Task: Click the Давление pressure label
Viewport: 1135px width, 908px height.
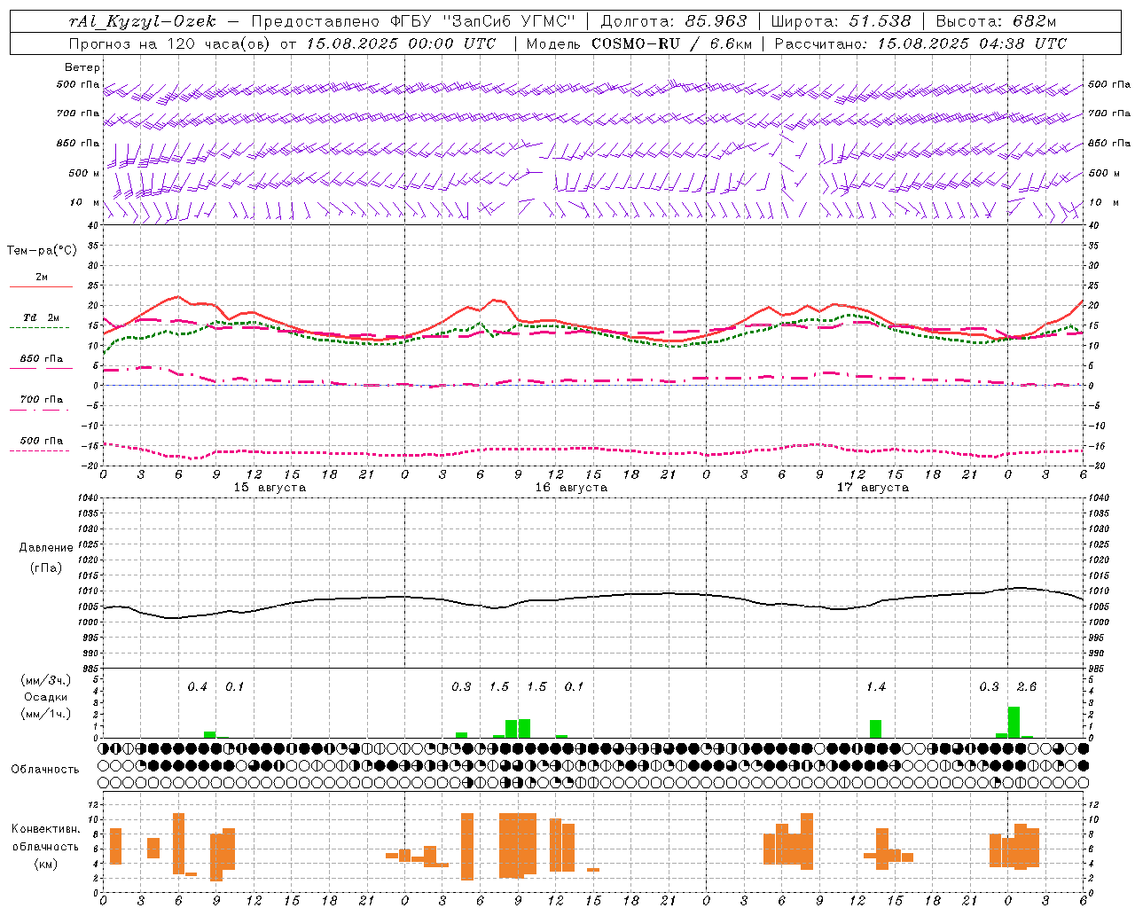Action: tap(46, 548)
